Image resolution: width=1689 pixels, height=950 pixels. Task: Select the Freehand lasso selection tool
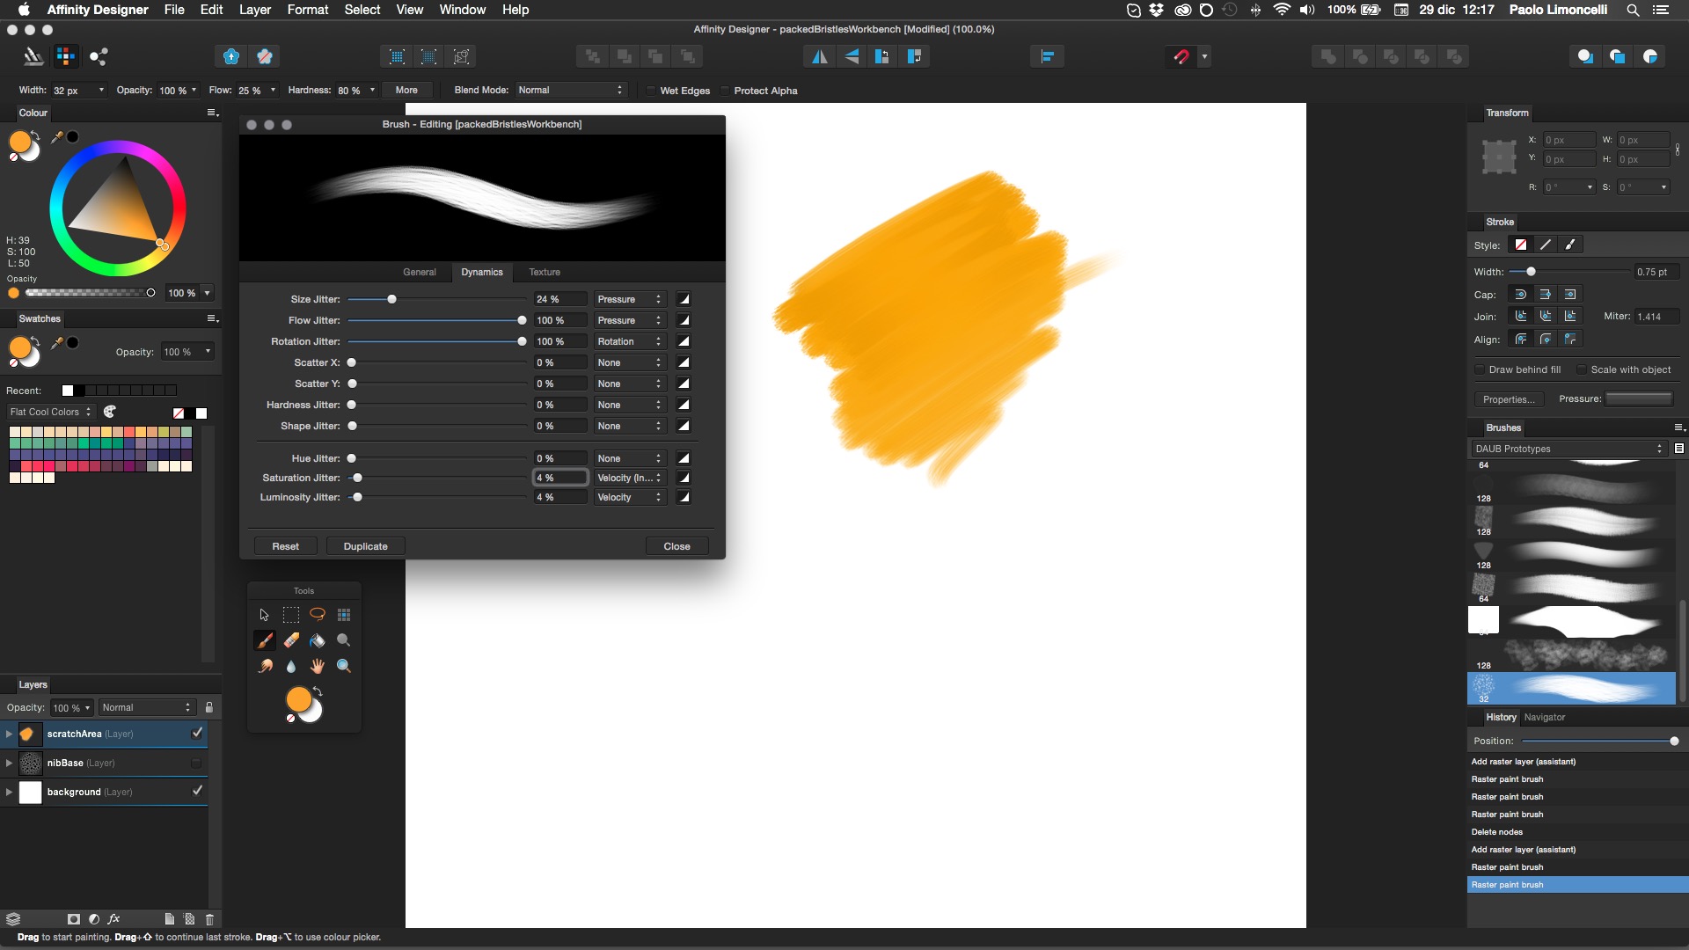(x=318, y=614)
